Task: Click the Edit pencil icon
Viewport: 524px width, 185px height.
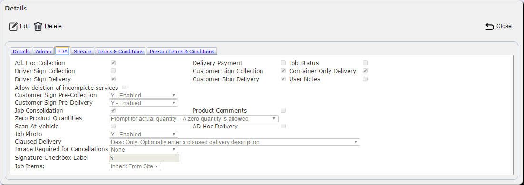Action: point(13,27)
